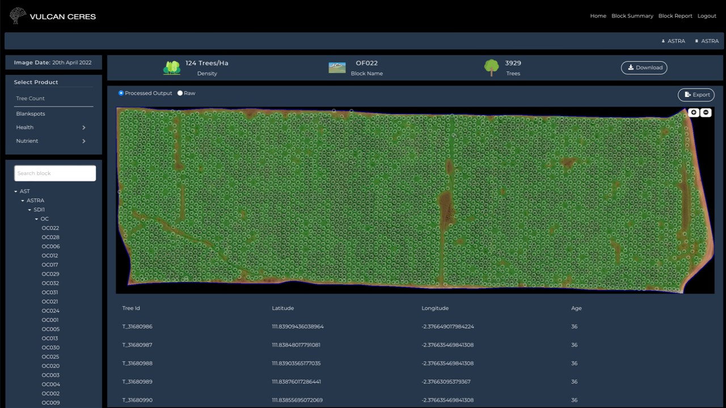This screenshot has width=726, height=408.
Task: Zoom in with the map plus icon
Action: pos(694,113)
